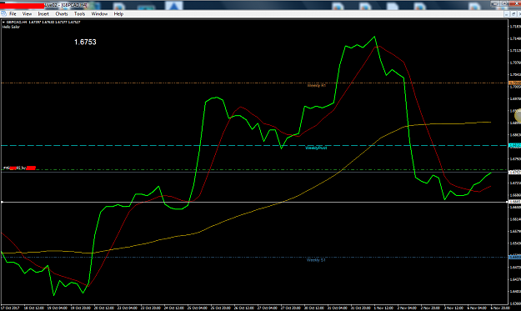The width and height of the screenshot is (521, 311).
Task: Click the orange Weekly R1 price tag on axis
Action: (514, 83)
